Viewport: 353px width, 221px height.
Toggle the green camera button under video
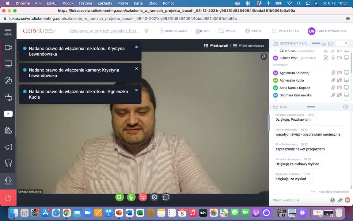pyautogui.click(x=120, y=197)
